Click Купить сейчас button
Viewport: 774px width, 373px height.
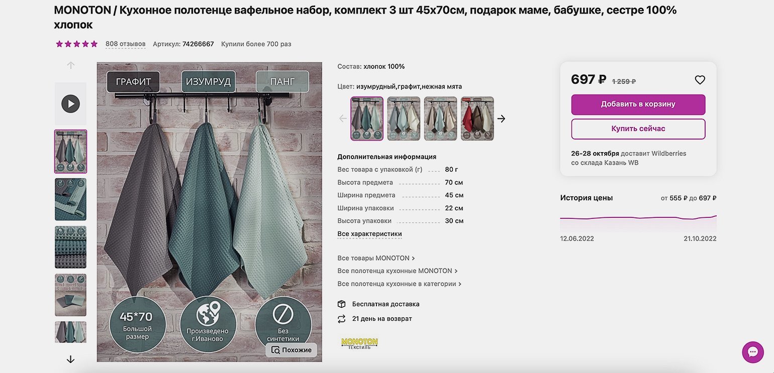pos(638,129)
